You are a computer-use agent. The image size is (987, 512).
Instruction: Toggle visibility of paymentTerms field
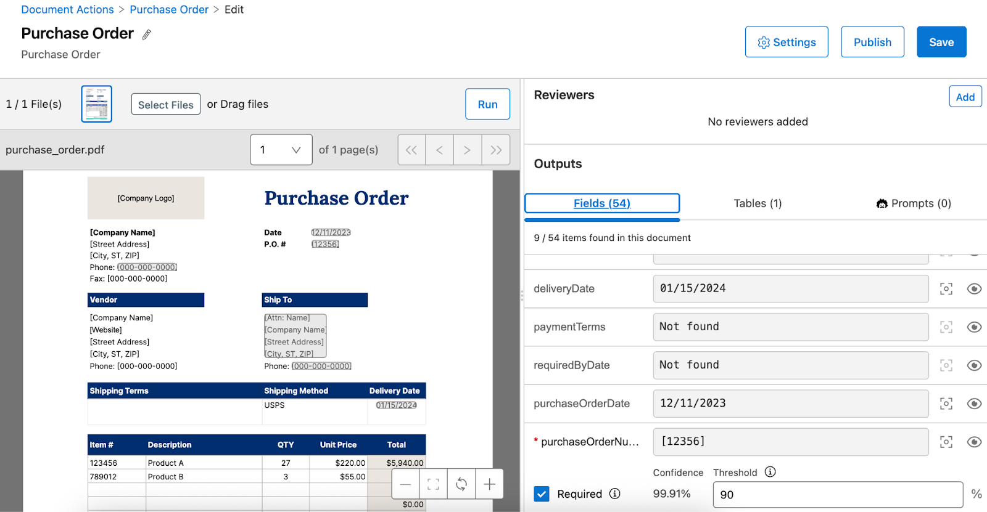coord(974,327)
